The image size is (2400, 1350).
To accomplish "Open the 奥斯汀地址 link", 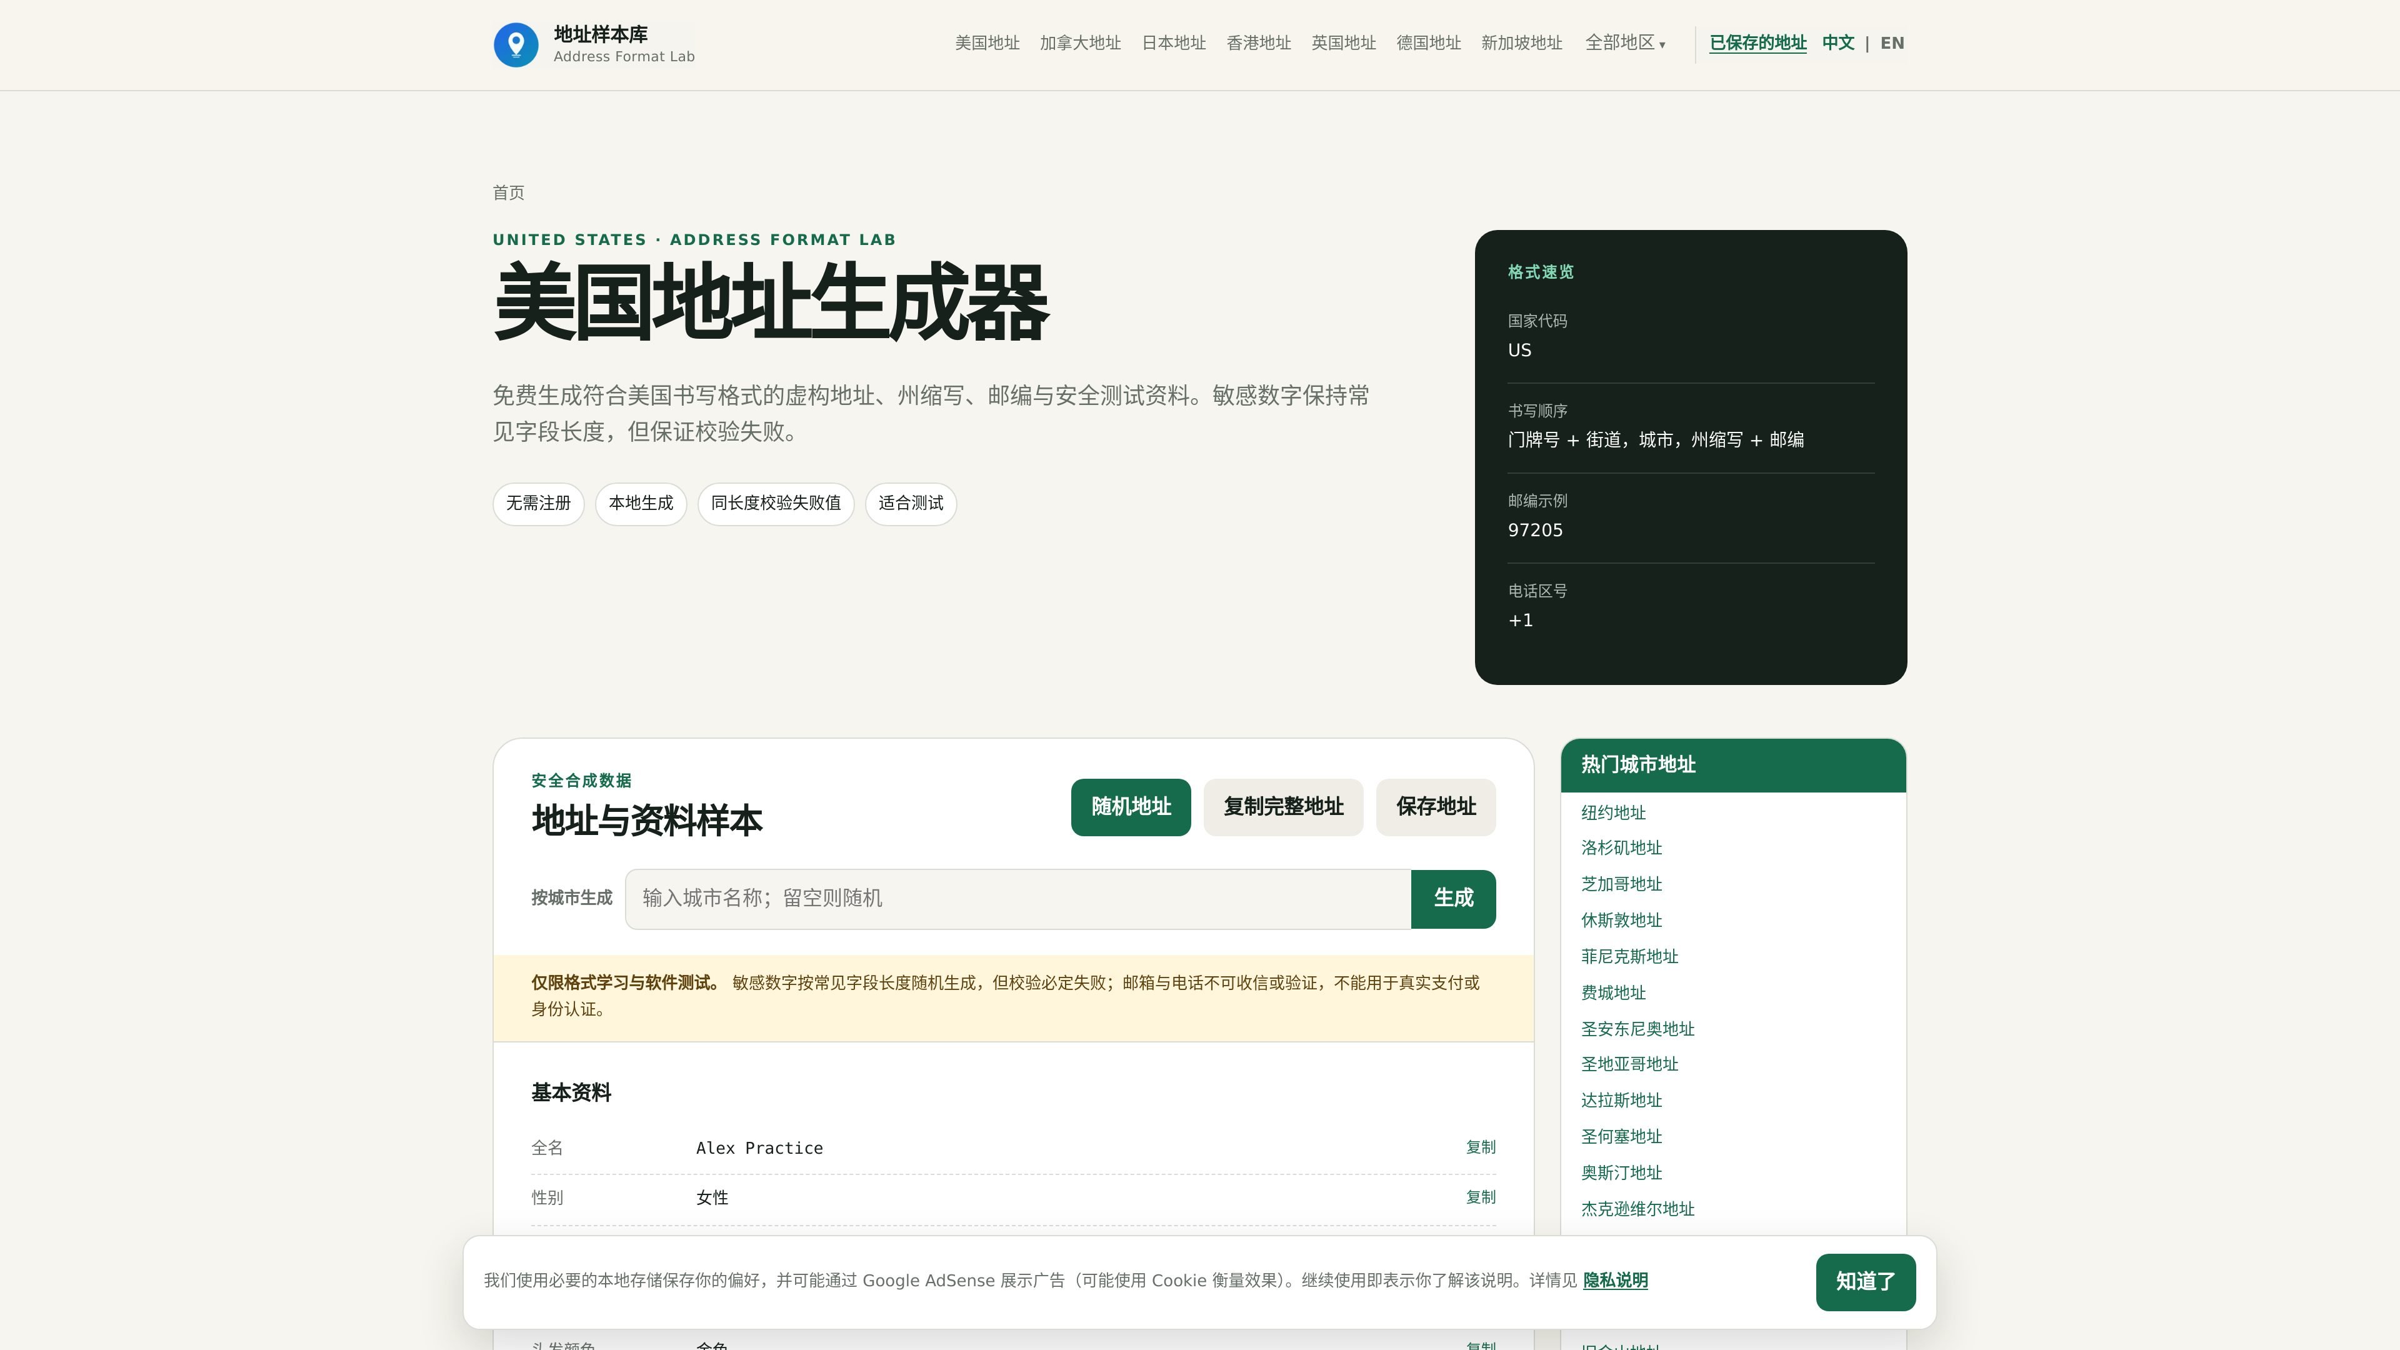I will click(1621, 1173).
